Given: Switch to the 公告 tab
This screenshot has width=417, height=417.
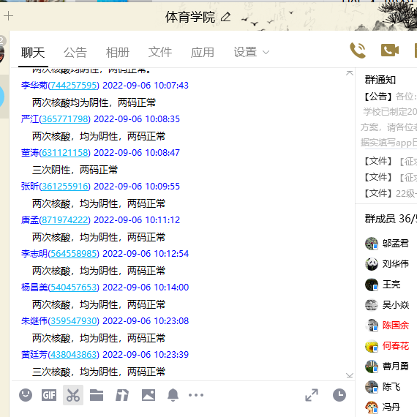Looking at the screenshot, I should click(x=75, y=52).
